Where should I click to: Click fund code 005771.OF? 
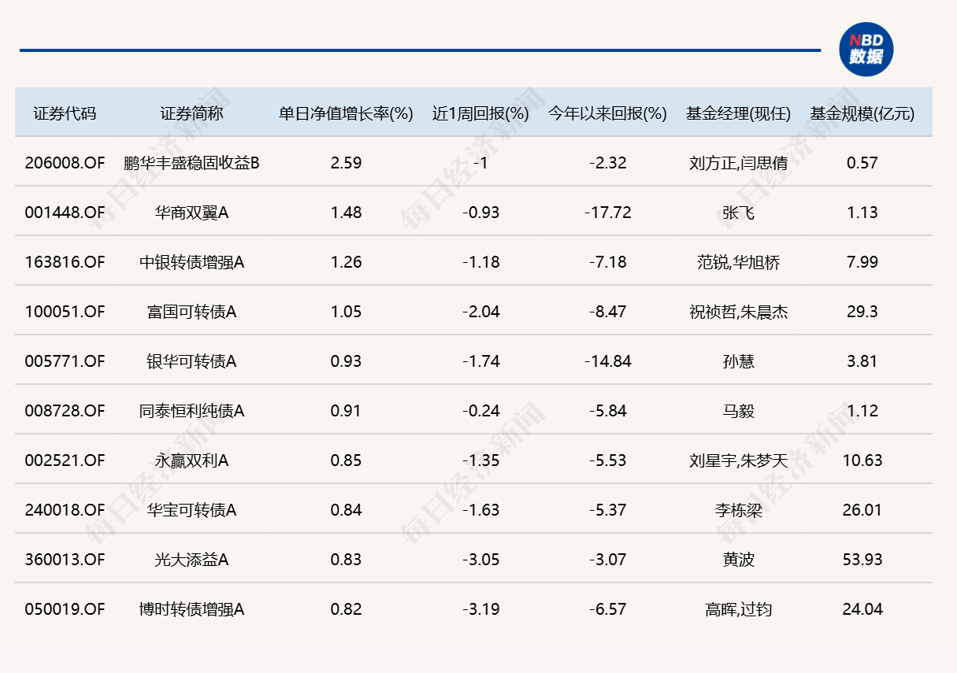coord(65,361)
